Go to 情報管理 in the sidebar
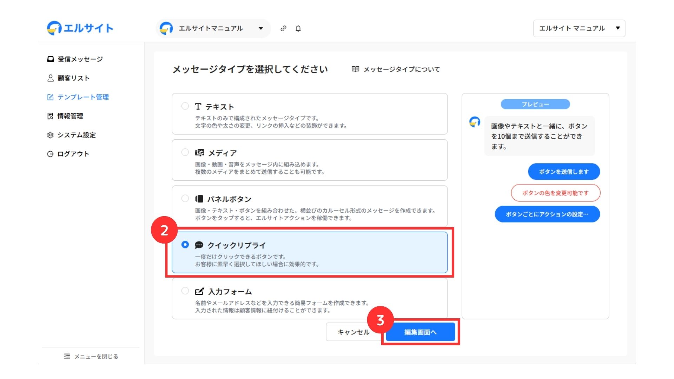This screenshot has height=379, width=674. point(70,116)
